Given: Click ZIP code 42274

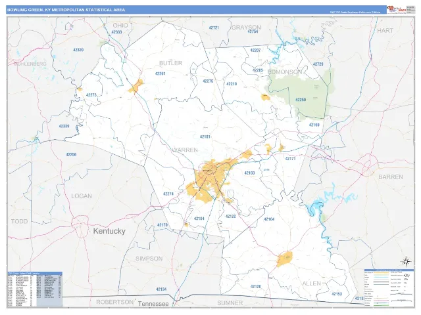Looking at the screenshot, I should pyautogui.click(x=168, y=194).
